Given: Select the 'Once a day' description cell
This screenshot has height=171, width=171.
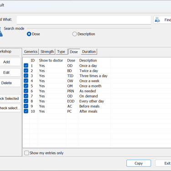Looking at the screenshot, I should 88,66.
